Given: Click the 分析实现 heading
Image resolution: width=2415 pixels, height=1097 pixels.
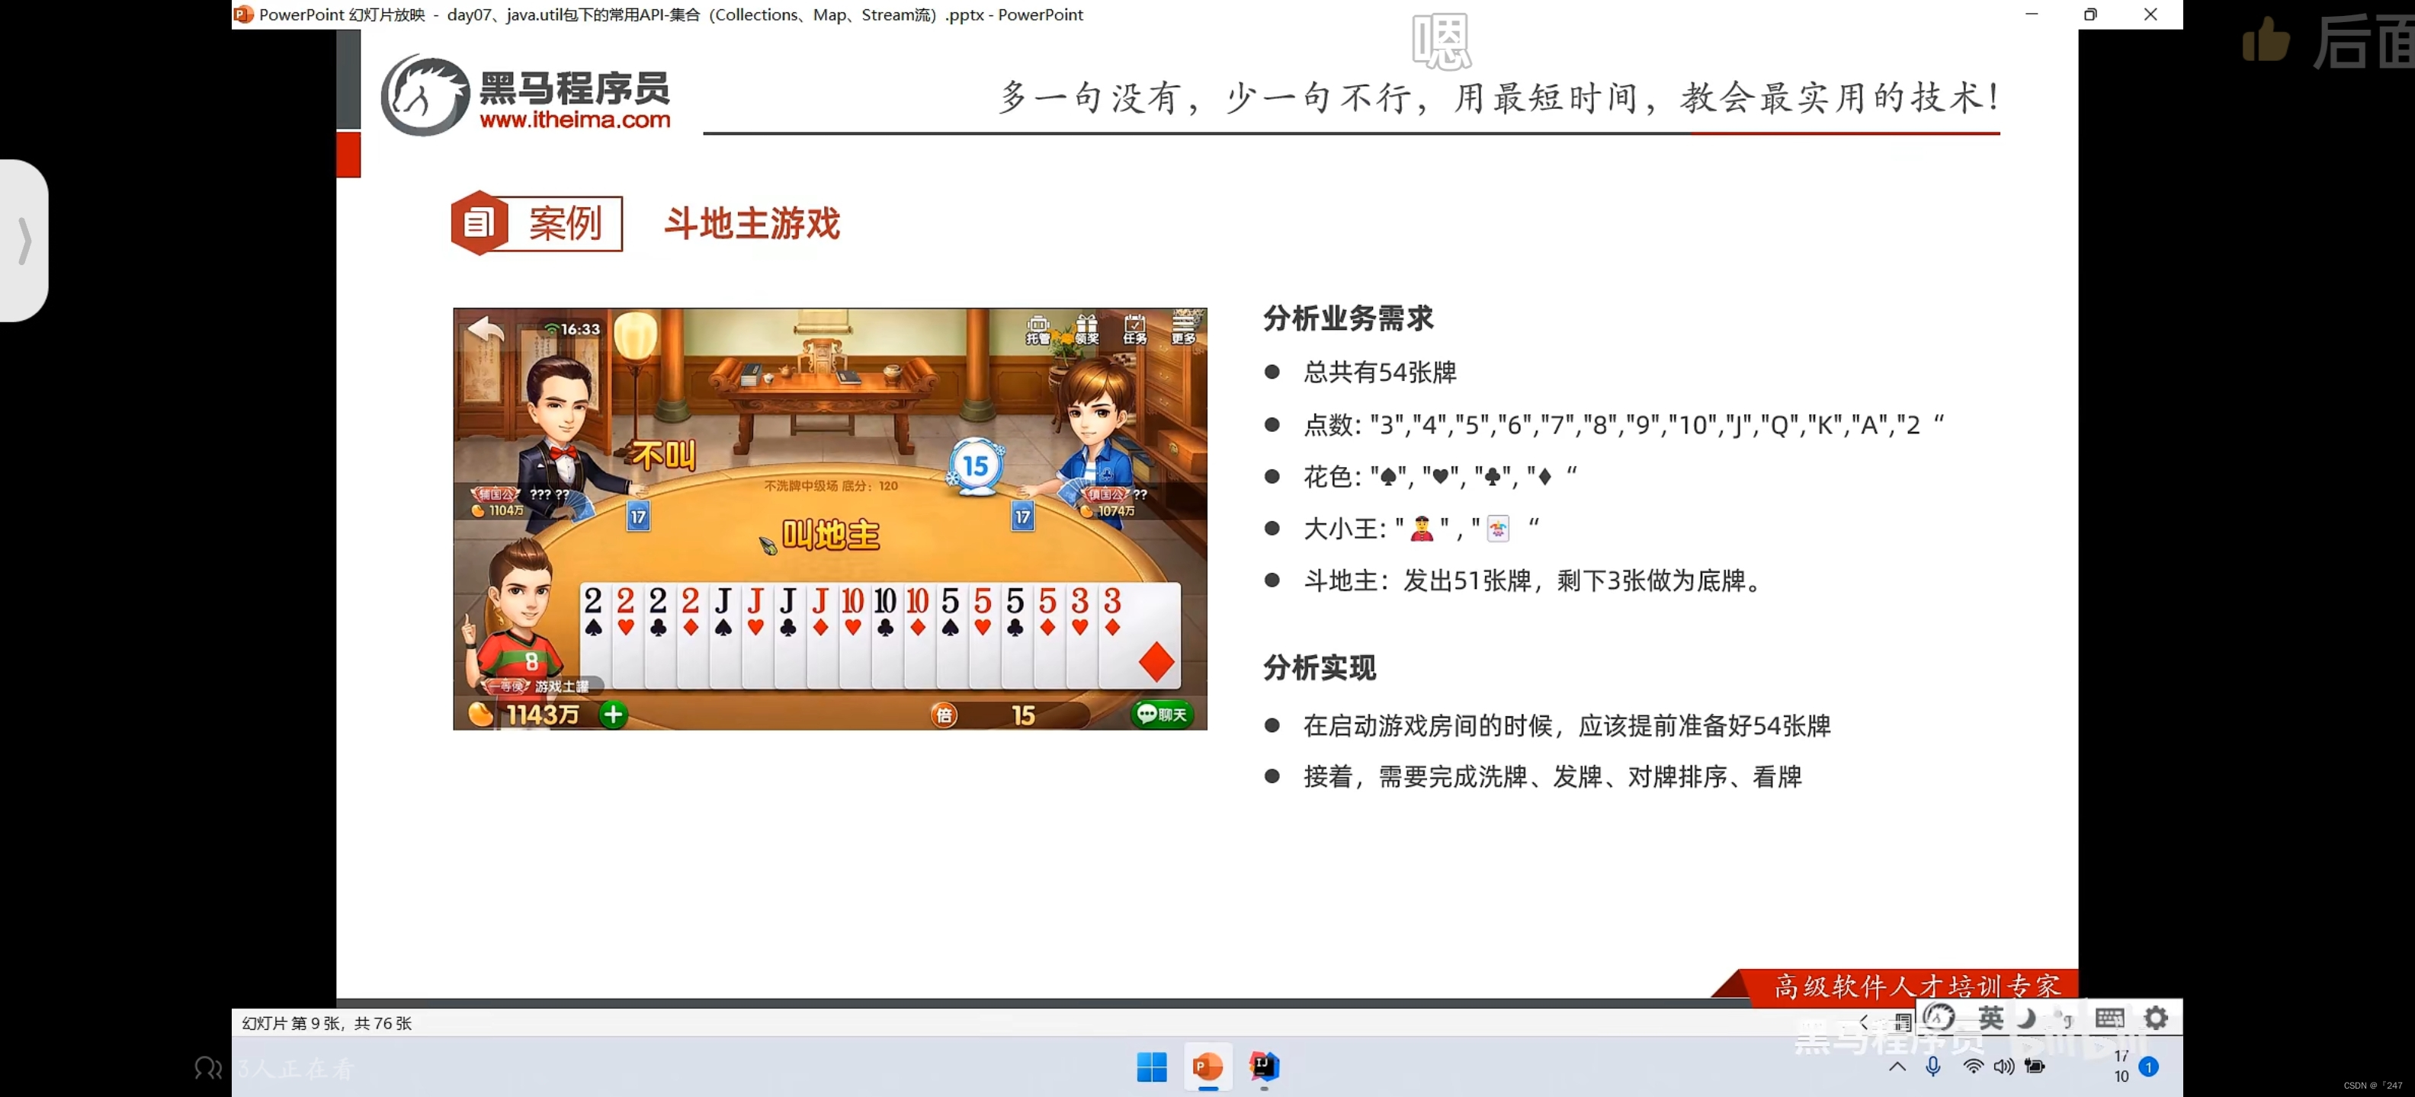Looking at the screenshot, I should point(1319,668).
